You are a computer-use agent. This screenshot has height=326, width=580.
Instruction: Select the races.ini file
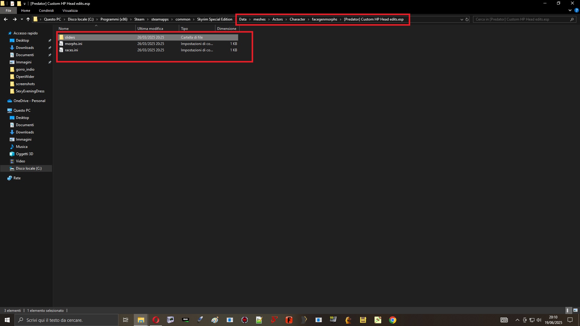[148, 50]
